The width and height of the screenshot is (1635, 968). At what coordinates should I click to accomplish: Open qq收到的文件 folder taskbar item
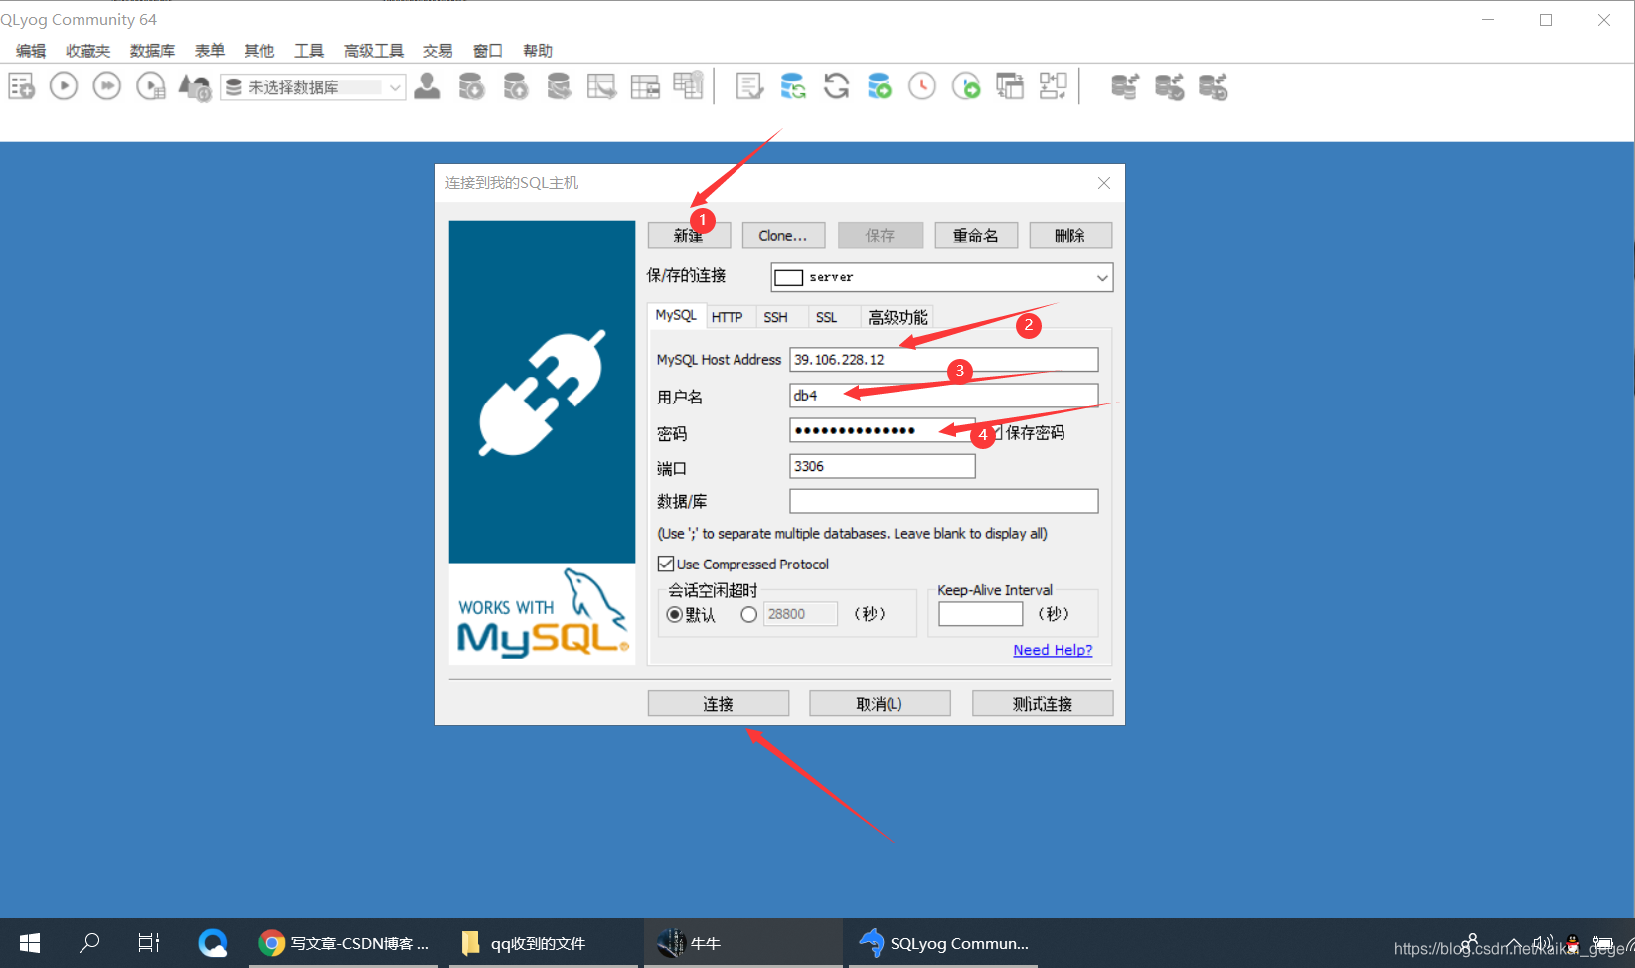[x=544, y=943]
